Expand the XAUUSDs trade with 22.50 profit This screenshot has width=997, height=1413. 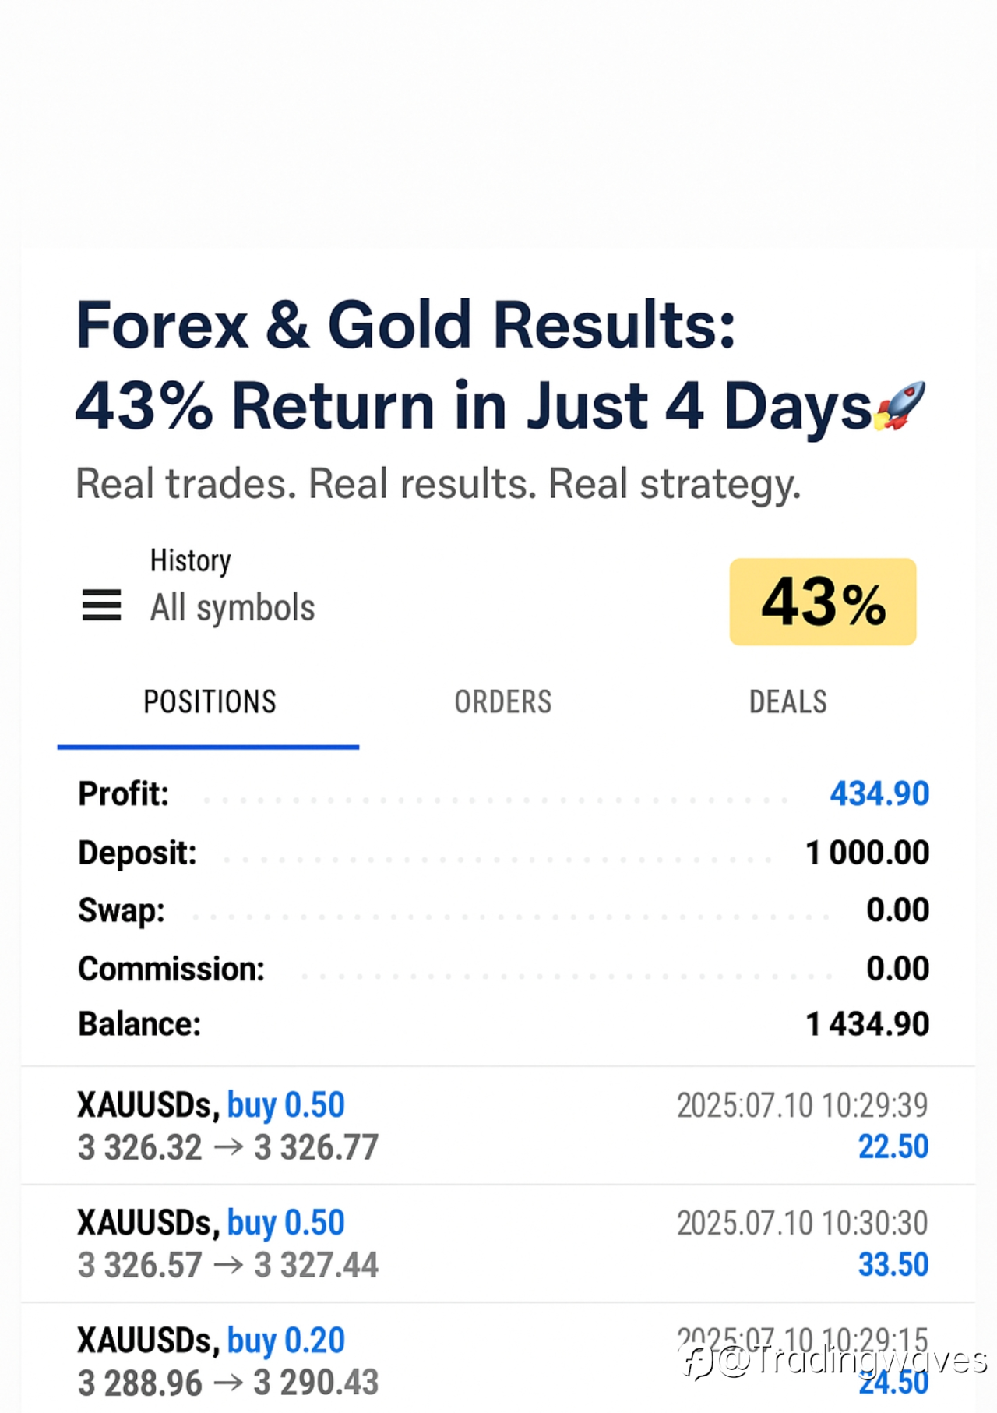pos(498,1125)
